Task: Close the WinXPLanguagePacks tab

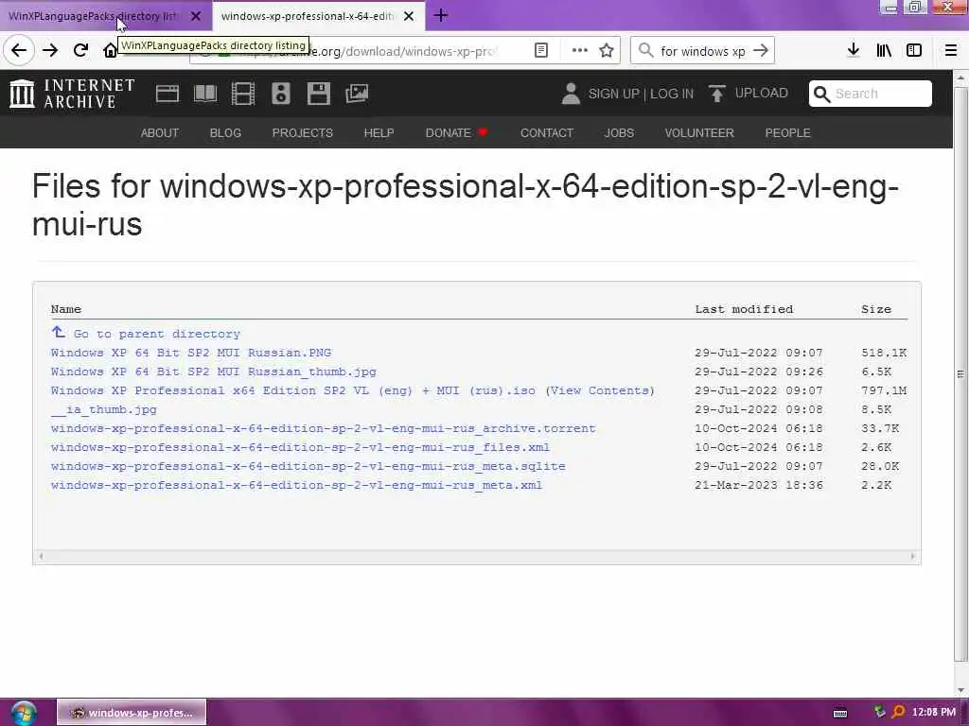Action: click(196, 16)
